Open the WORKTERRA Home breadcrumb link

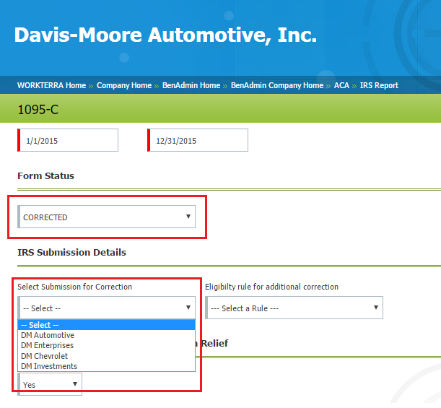coord(51,85)
